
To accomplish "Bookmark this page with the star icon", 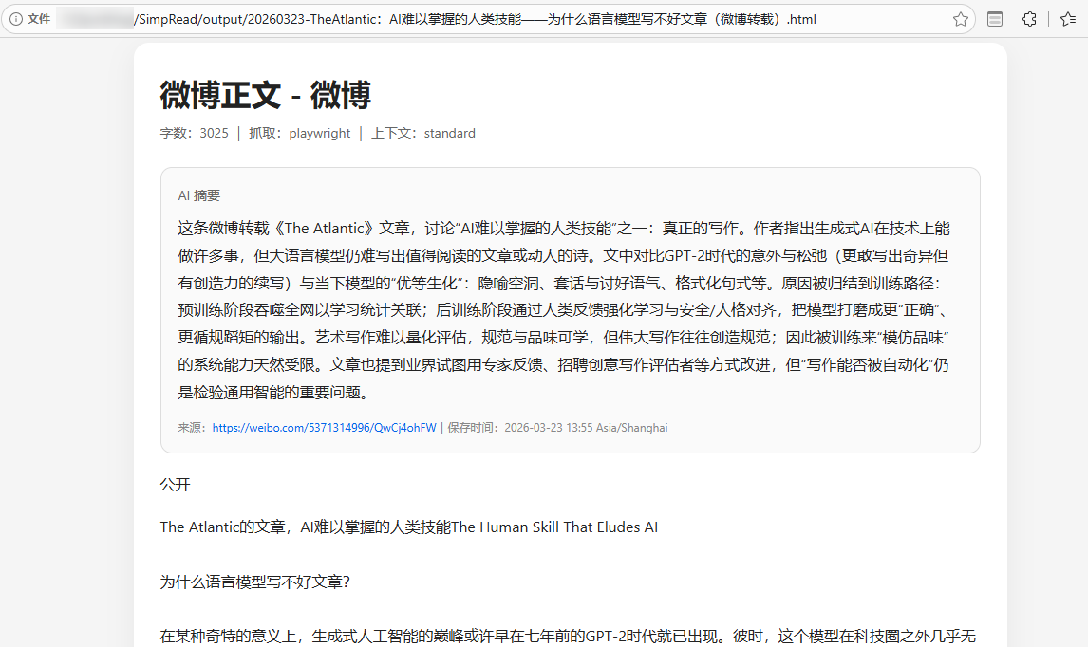I will pos(960,19).
